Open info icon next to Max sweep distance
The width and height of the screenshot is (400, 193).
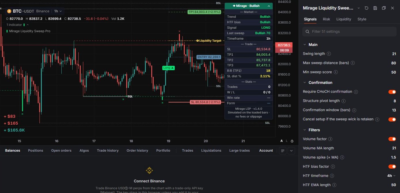click(x=353, y=63)
